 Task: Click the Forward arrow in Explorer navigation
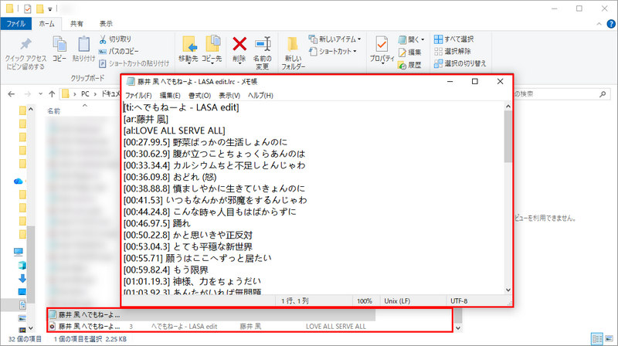coord(28,93)
